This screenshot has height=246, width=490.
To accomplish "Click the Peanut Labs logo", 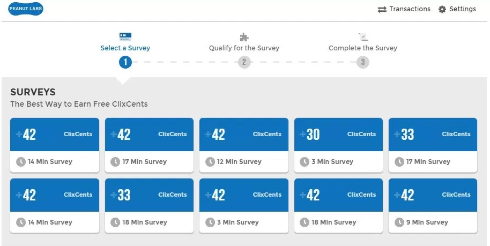I will click(26, 9).
